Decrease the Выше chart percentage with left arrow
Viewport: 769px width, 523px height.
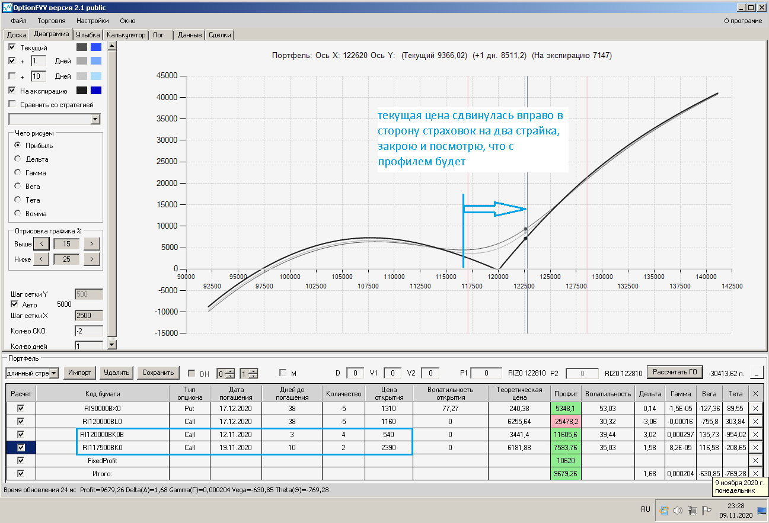41,243
